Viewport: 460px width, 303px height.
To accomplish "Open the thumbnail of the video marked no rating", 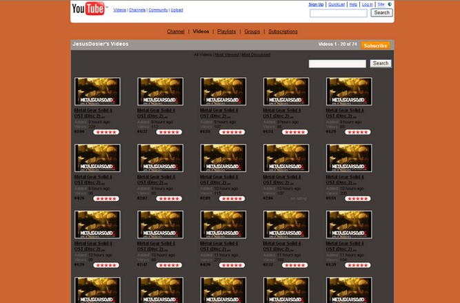I will coord(286,158).
